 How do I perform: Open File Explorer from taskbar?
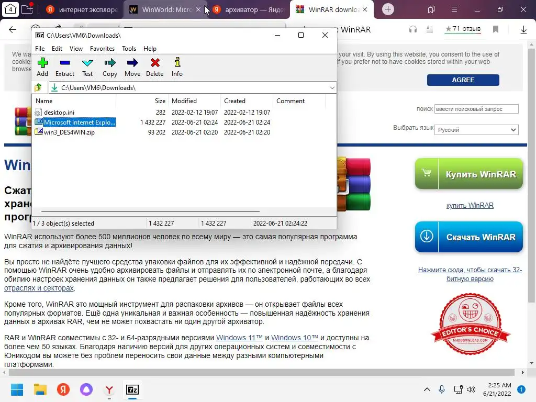tap(40, 389)
